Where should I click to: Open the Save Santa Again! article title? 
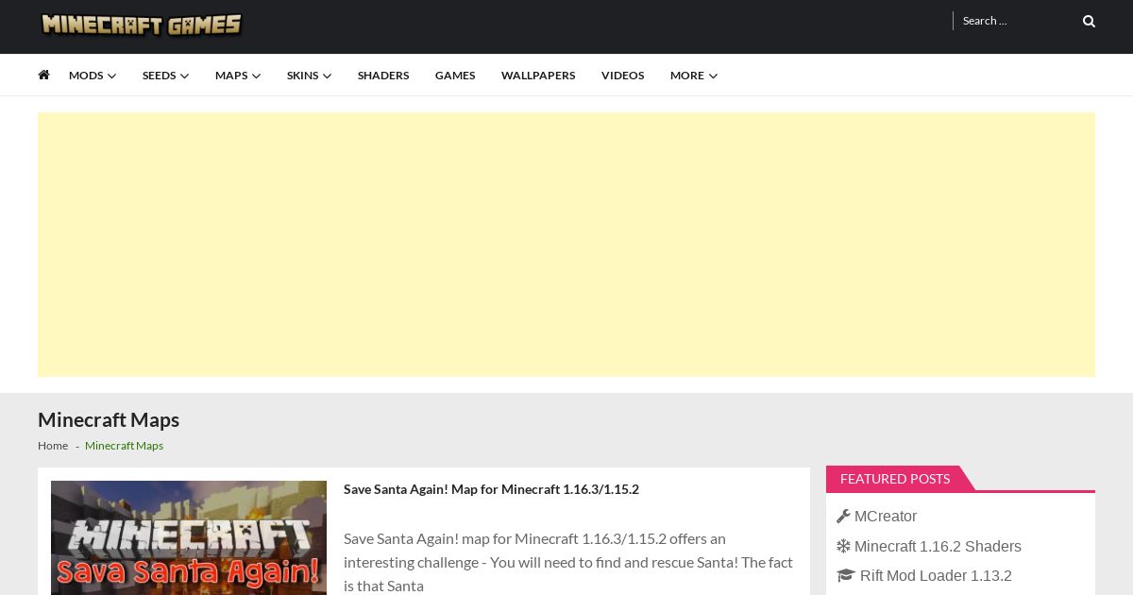point(491,489)
